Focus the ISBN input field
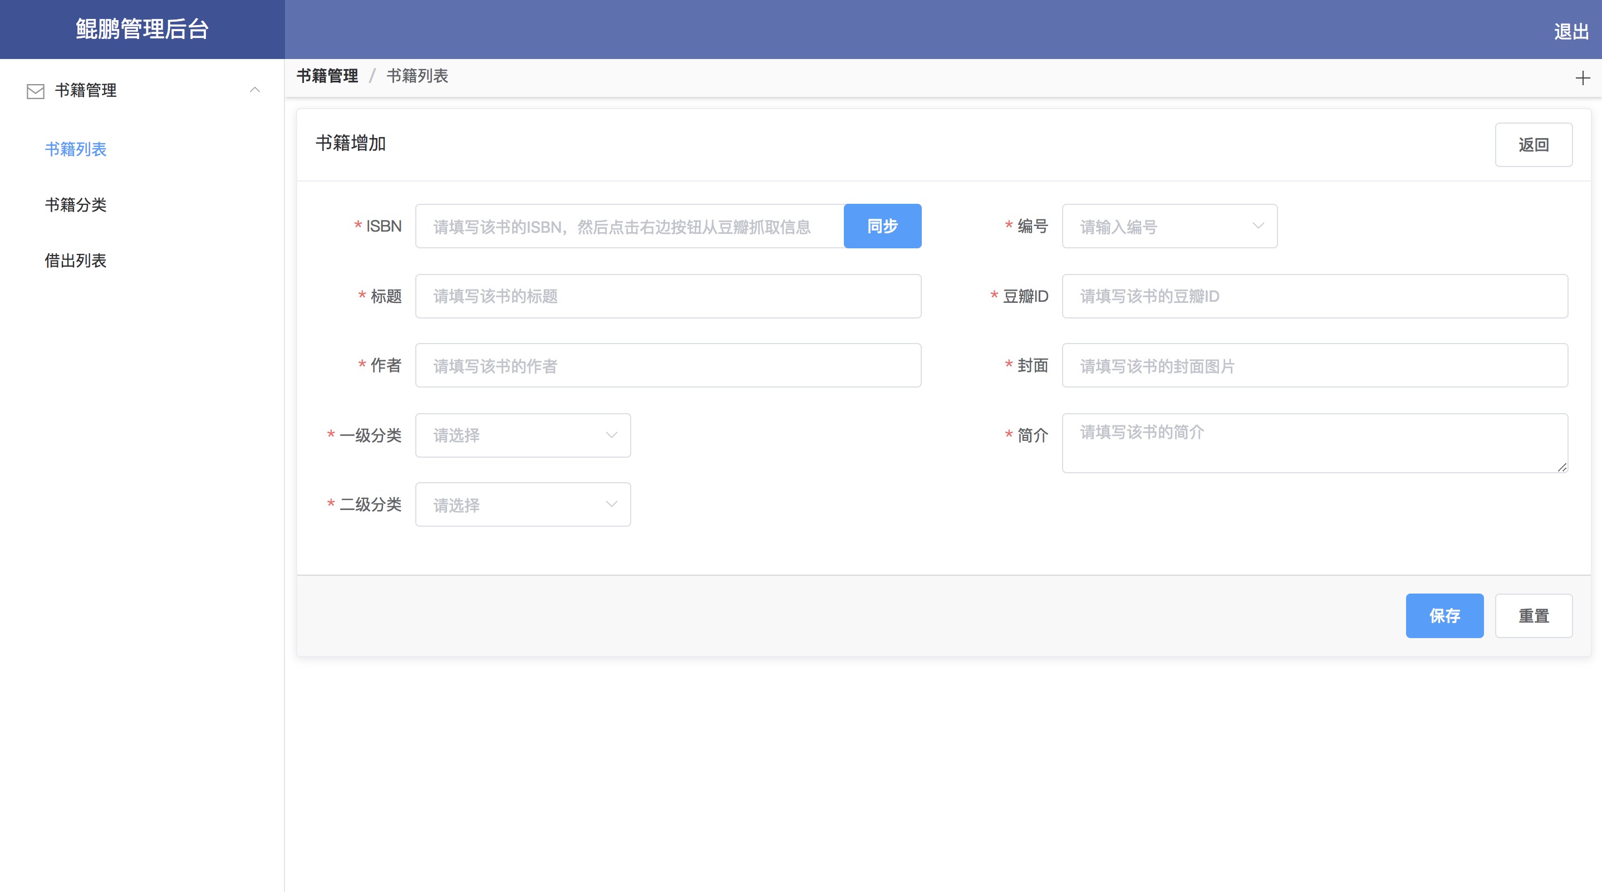This screenshot has width=1602, height=892. (629, 226)
